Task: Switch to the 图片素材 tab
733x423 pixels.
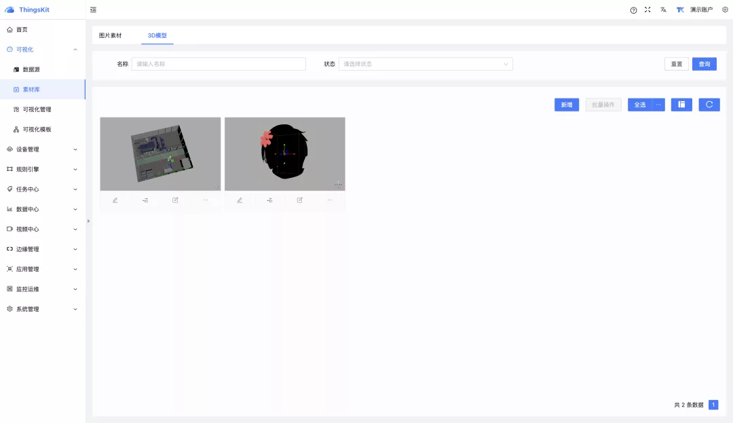Action: [110, 35]
